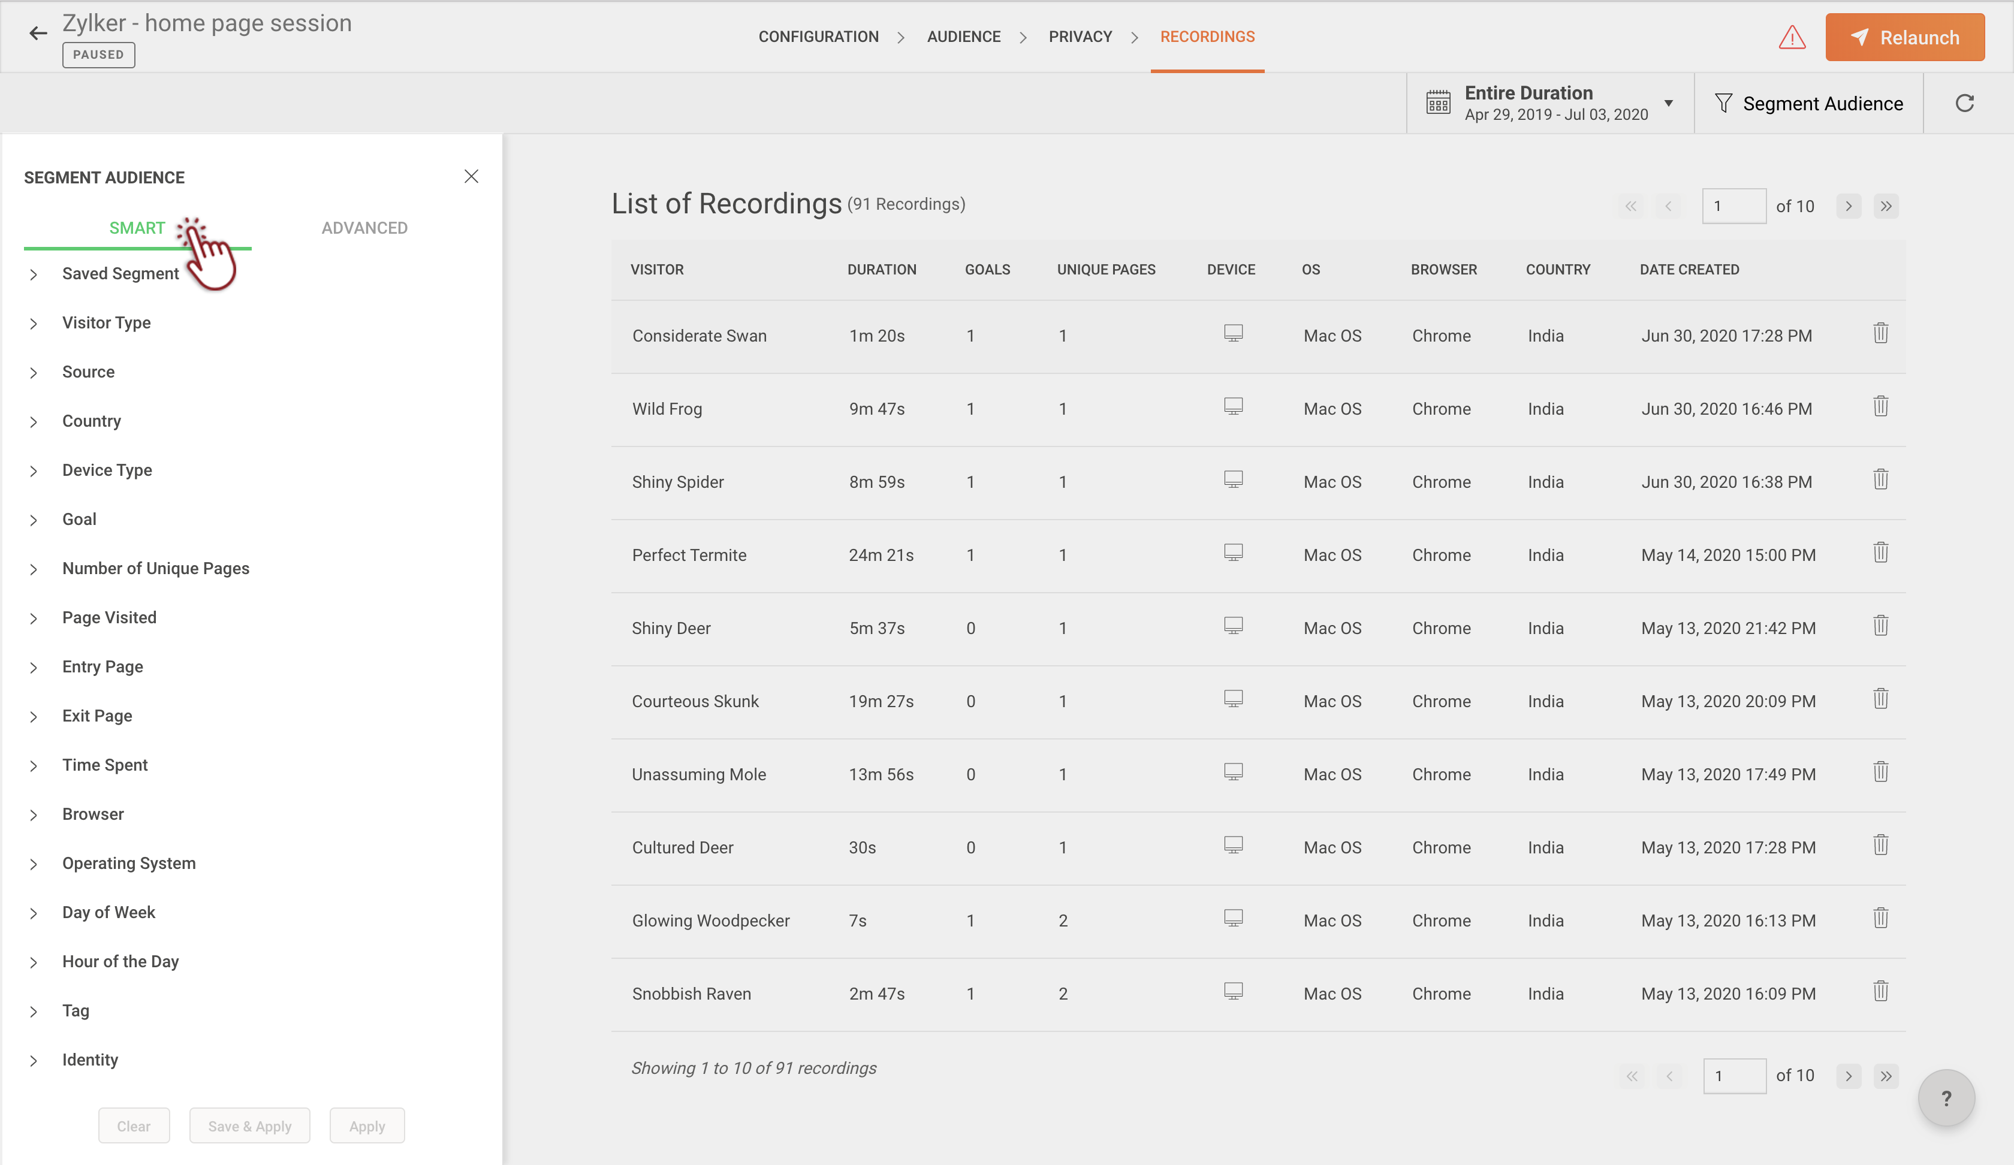Image resolution: width=2014 pixels, height=1165 pixels.
Task: Expand the Device Type filter section
Action: pos(106,470)
